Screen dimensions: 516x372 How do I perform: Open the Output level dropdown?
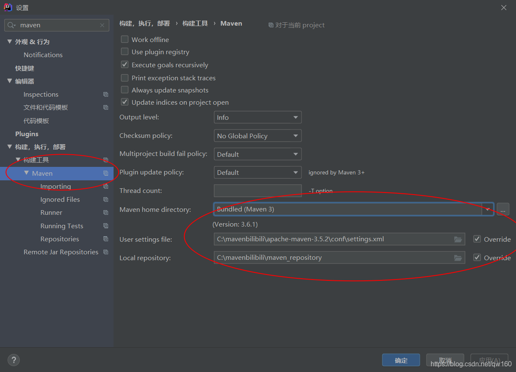click(x=257, y=117)
